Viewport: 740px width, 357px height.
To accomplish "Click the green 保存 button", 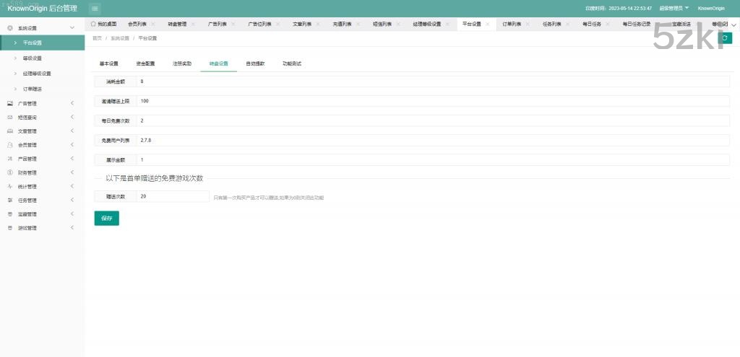I will coord(106,219).
